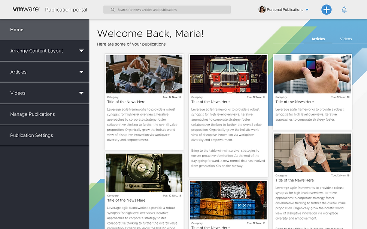Click Category label under fire truck
This screenshot has height=229, width=367.
(197, 97)
